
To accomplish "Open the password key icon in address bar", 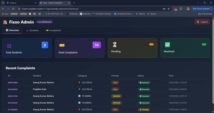I will (164, 9).
